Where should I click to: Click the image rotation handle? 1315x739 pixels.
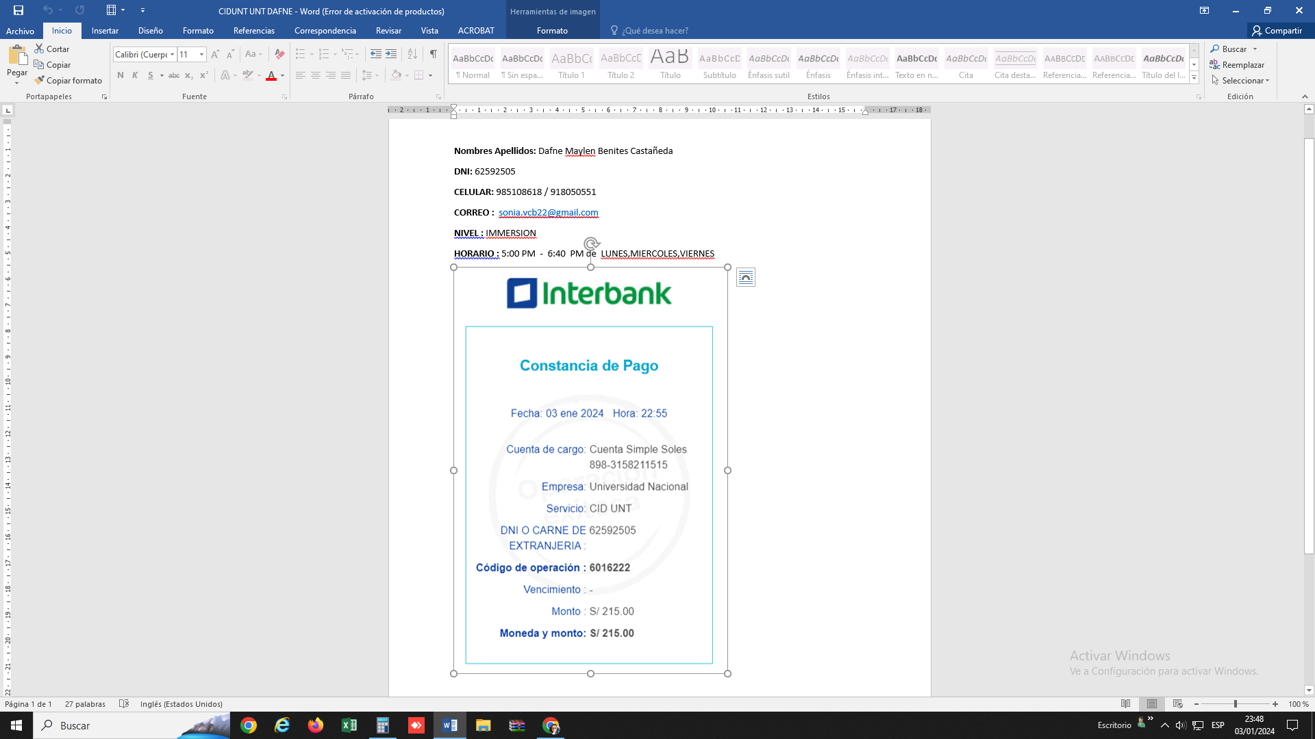point(591,243)
